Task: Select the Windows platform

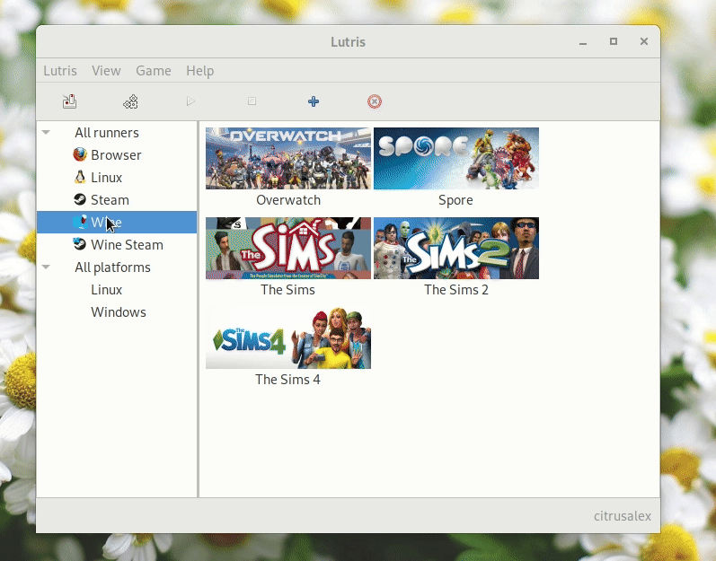Action: click(x=119, y=312)
